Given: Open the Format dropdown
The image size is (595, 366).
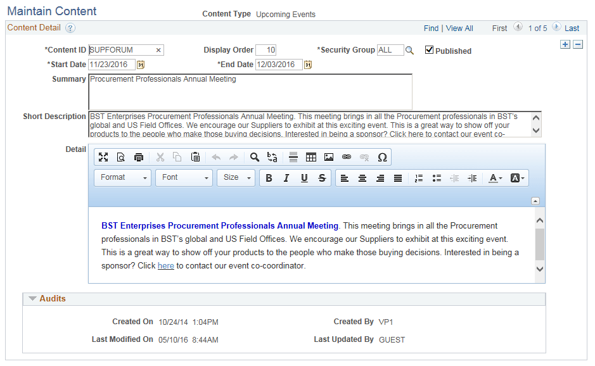Looking at the screenshot, I should (122, 178).
